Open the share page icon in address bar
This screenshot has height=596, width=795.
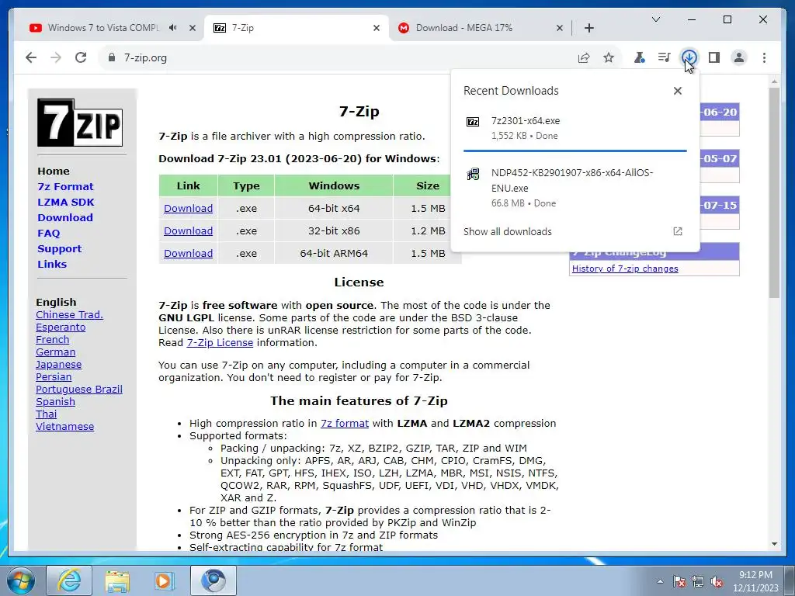click(x=584, y=57)
